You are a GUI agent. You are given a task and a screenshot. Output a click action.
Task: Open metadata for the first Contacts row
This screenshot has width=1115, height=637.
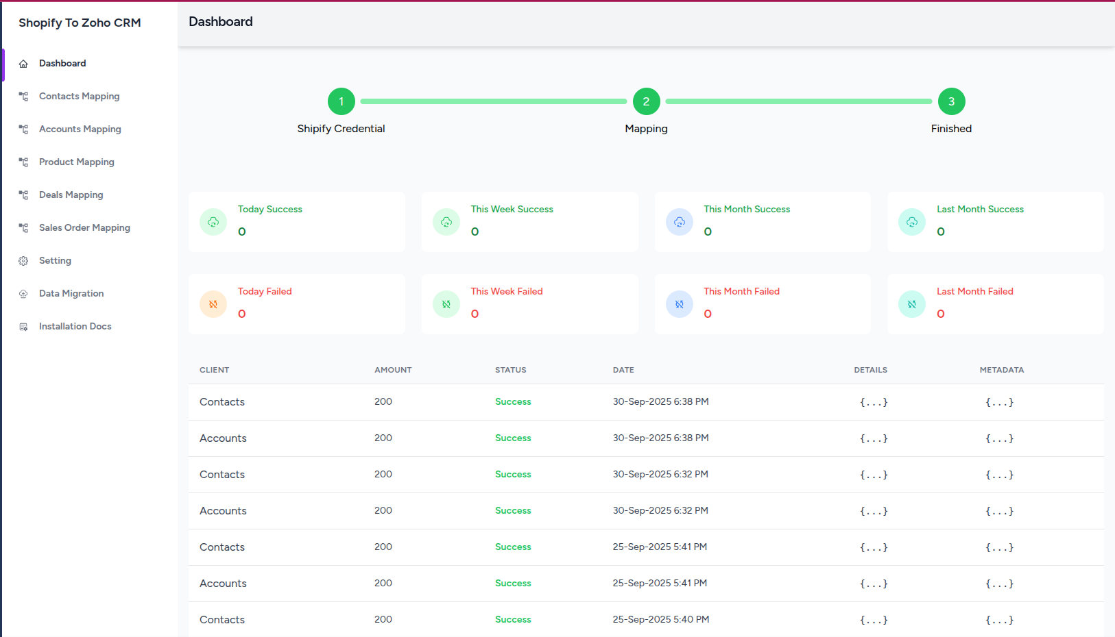point(1000,402)
